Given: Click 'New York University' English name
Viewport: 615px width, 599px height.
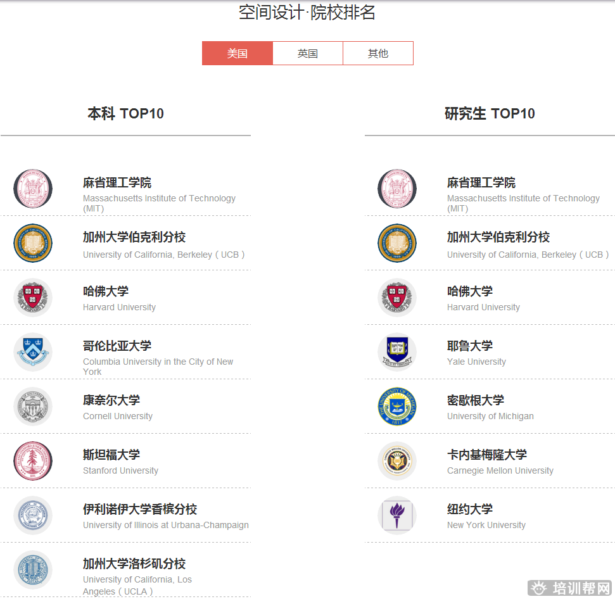Looking at the screenshot, I should [486, 526].
